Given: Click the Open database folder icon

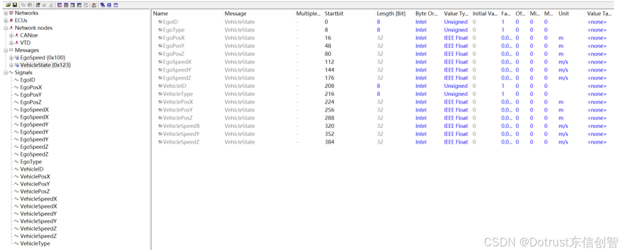Looking at the screenshot, I should click(x=9, y=5).
